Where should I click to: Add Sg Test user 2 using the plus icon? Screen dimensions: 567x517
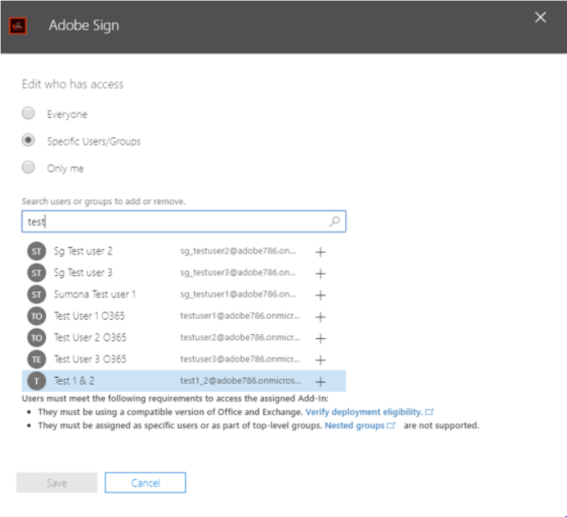[320, 252]
